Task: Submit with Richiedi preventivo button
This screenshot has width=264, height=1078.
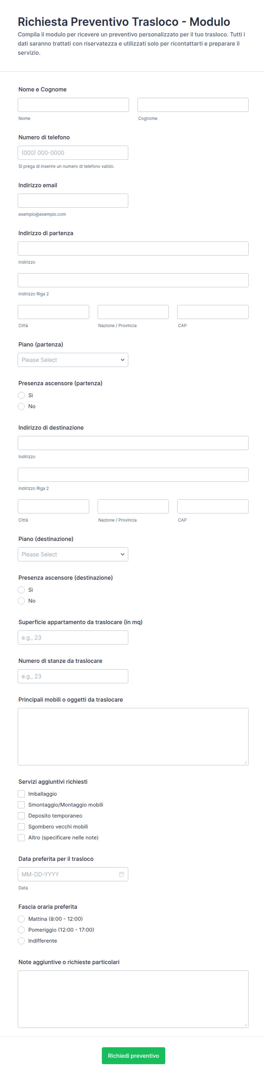Action: 133,1056
